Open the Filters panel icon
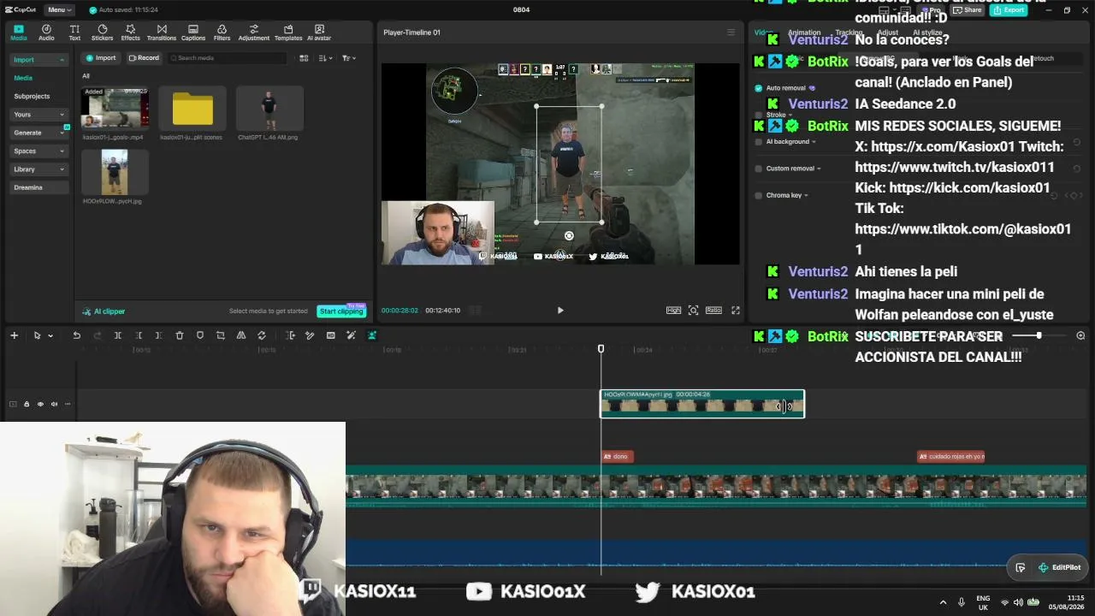1095x616 pixels. [222, 33]
